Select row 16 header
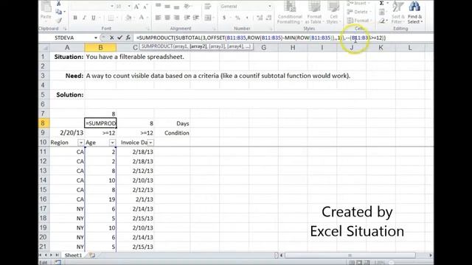Image resolution: width=472 pixels, height=265 pixels. point(44,199)
